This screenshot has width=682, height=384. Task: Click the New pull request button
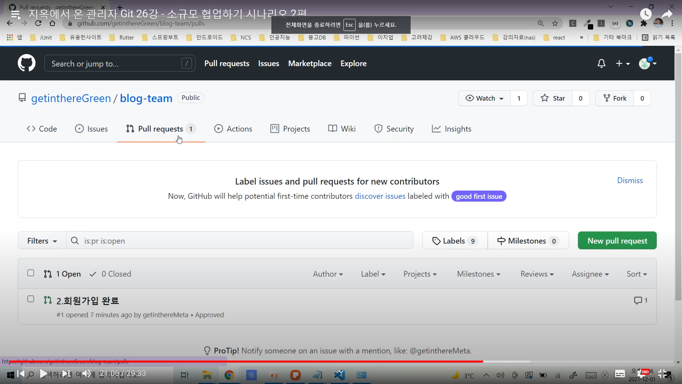617,241
